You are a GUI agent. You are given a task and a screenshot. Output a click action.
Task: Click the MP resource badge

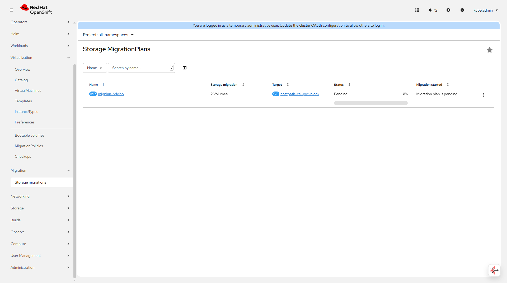coord(93,94)
